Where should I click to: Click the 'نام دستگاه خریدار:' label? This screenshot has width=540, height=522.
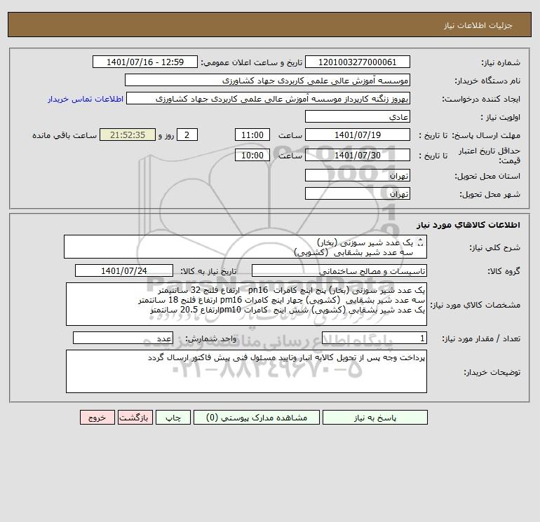(x=487, y=81)
